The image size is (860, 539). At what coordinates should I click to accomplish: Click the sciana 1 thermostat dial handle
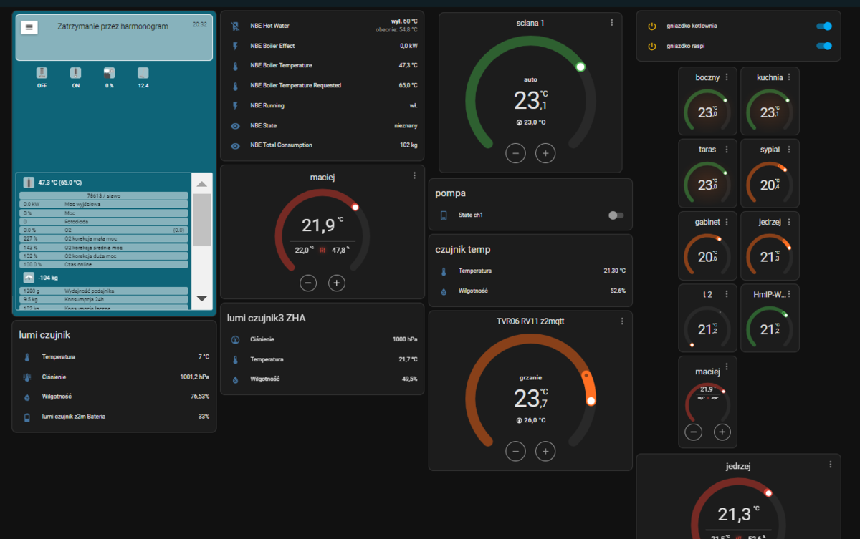580,67
